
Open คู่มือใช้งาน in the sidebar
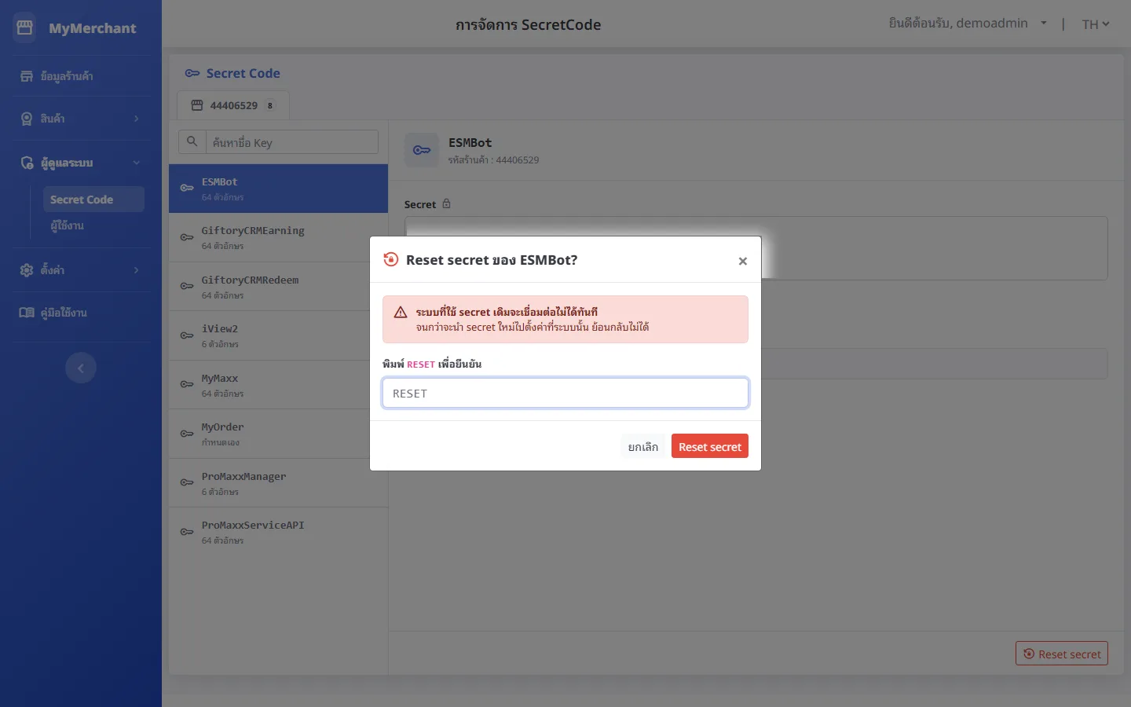click(81, 313)
